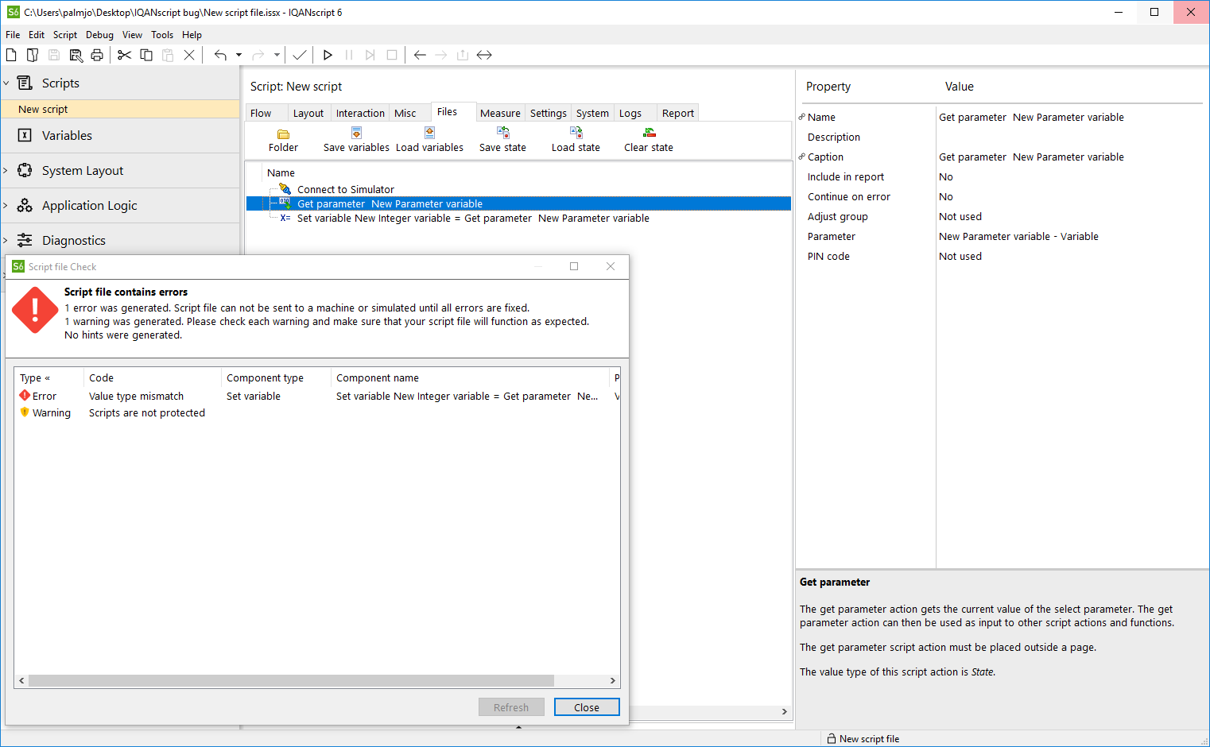Viewport: 1210px width, 747px height.
Task: Select the Connect to Simulator action row
Action: point(518,189)
